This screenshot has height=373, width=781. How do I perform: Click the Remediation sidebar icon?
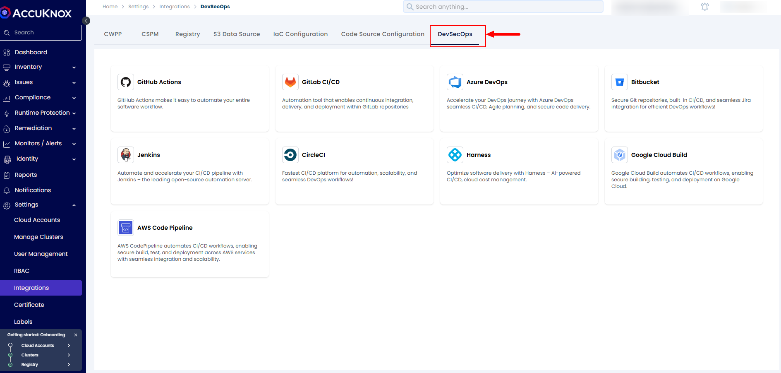pyautogui.click(x=7, y=129)
